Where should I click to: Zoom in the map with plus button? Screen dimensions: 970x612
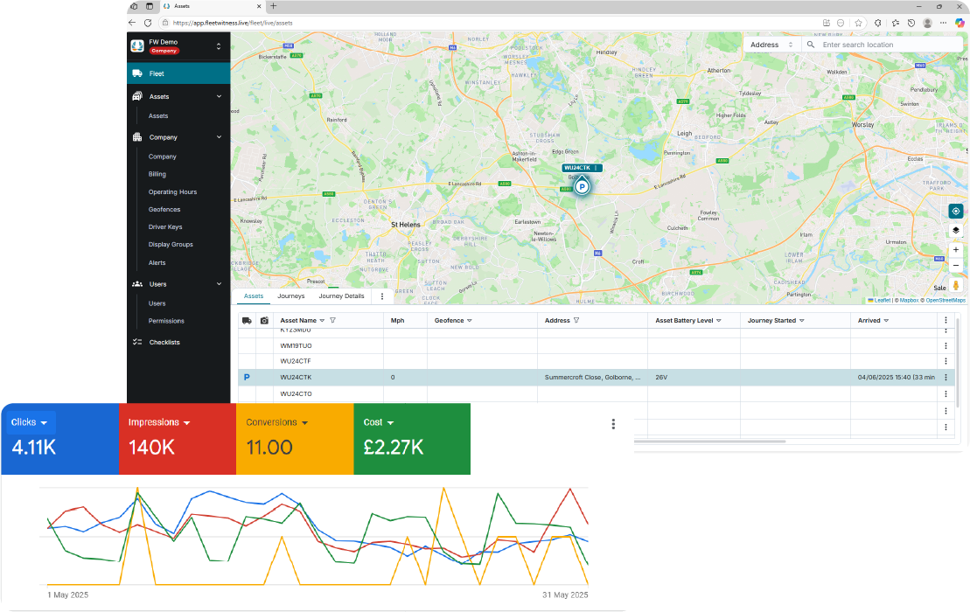[956, 250]
